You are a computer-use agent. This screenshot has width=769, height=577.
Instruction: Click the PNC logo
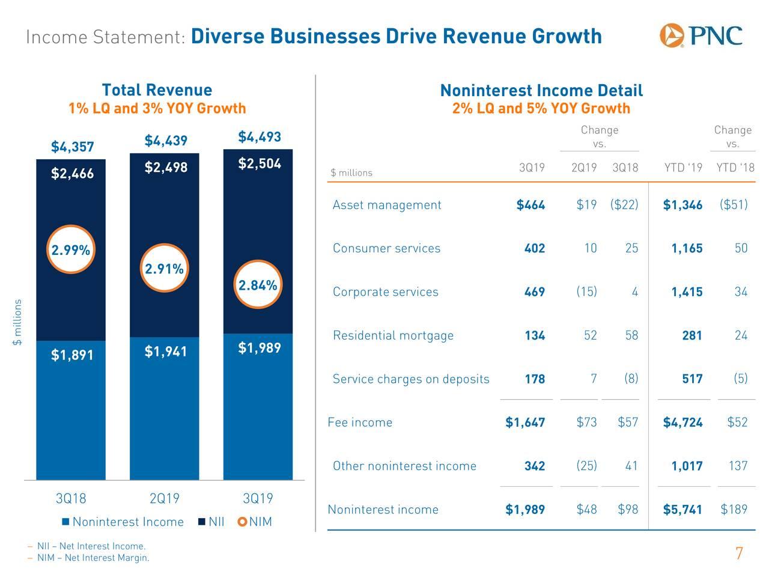[x=701, y=35]
